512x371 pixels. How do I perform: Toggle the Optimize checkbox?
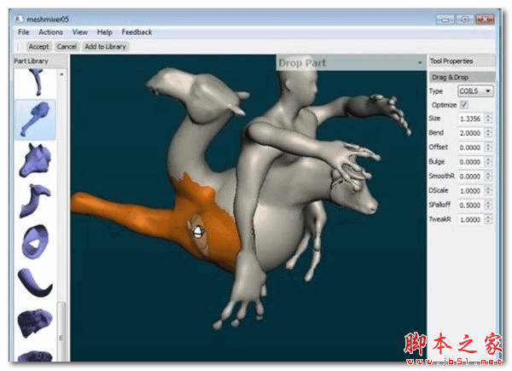463,105
